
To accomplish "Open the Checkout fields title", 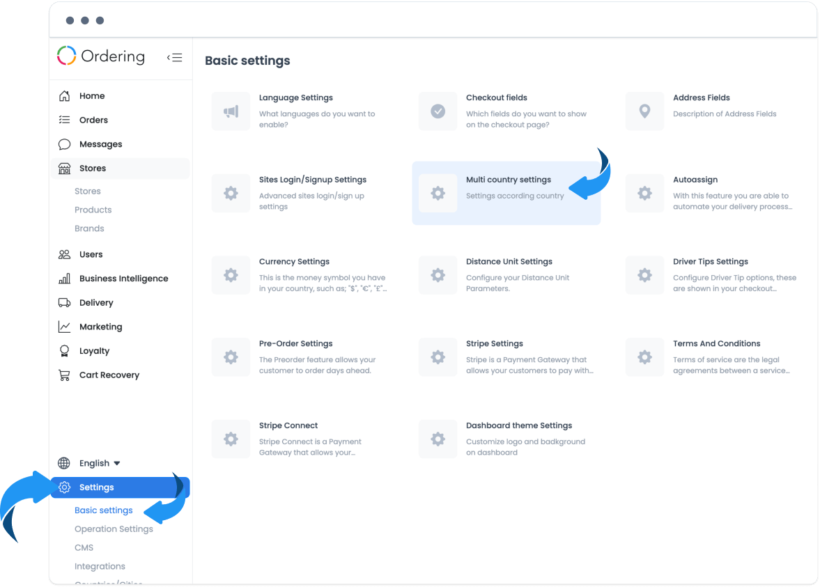I will 497,97.
